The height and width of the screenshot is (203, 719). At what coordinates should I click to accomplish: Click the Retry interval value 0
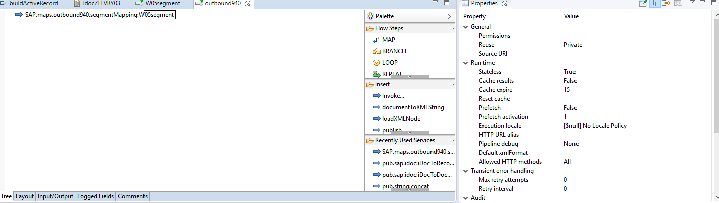tap(565, 189)
